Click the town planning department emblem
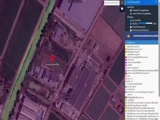The height and width of the screenshot is (120, 160). (x=128, y=36)
